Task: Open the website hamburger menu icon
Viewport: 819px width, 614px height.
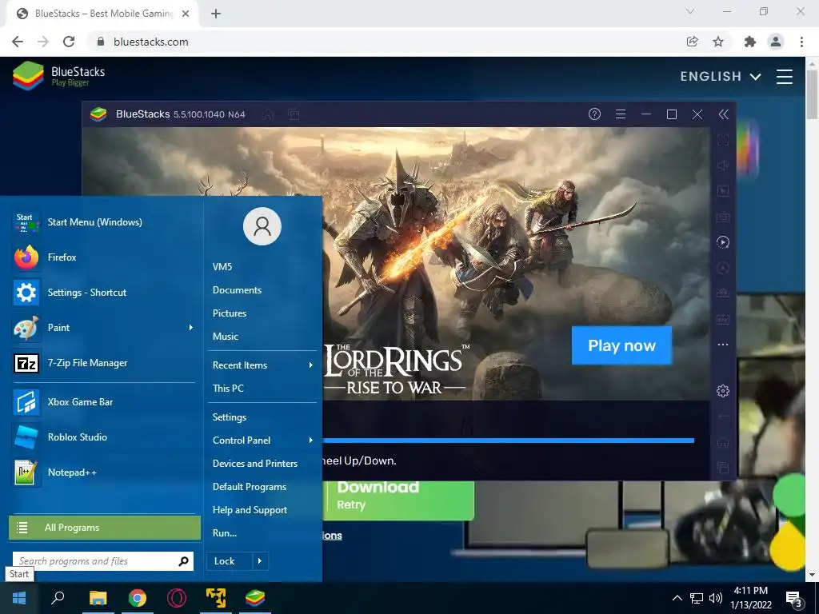Action: tap(785, 77)
